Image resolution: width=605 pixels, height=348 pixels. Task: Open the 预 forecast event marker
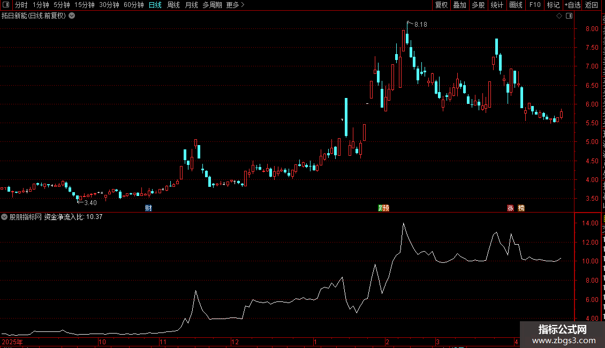386,208
